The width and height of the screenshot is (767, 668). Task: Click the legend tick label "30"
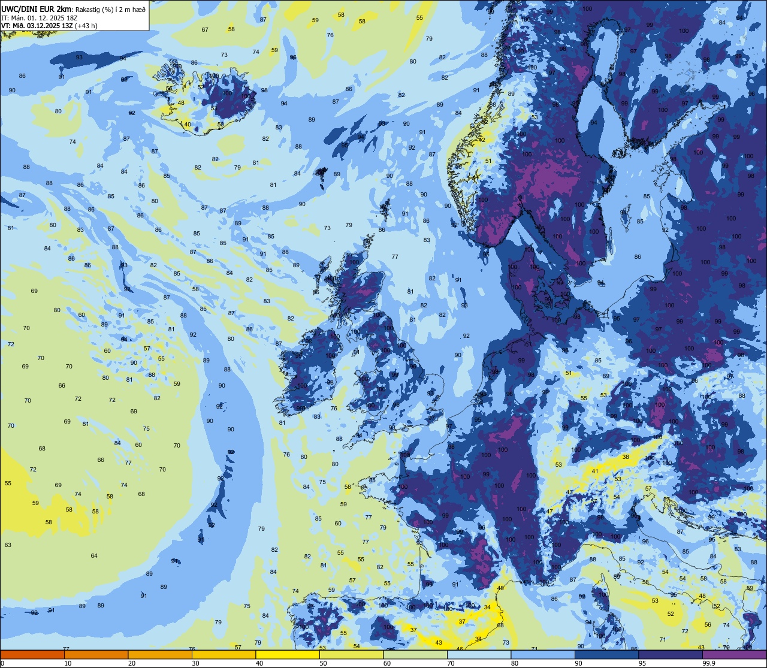click(195, 663)
